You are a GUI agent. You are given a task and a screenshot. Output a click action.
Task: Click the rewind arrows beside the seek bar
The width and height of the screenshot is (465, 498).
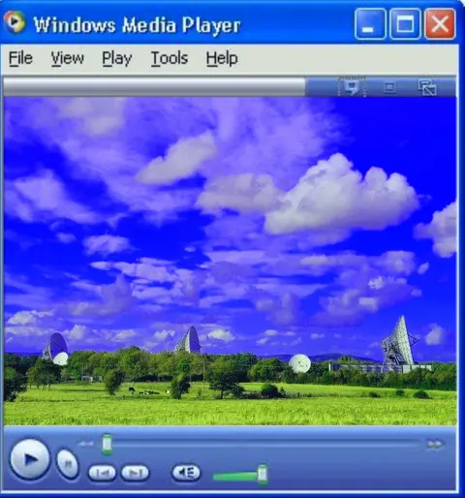tap(86, 444)
